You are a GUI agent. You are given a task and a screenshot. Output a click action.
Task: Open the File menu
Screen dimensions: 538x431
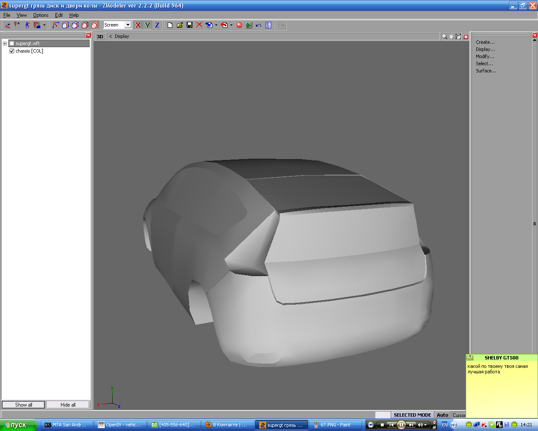pos(7,15)
